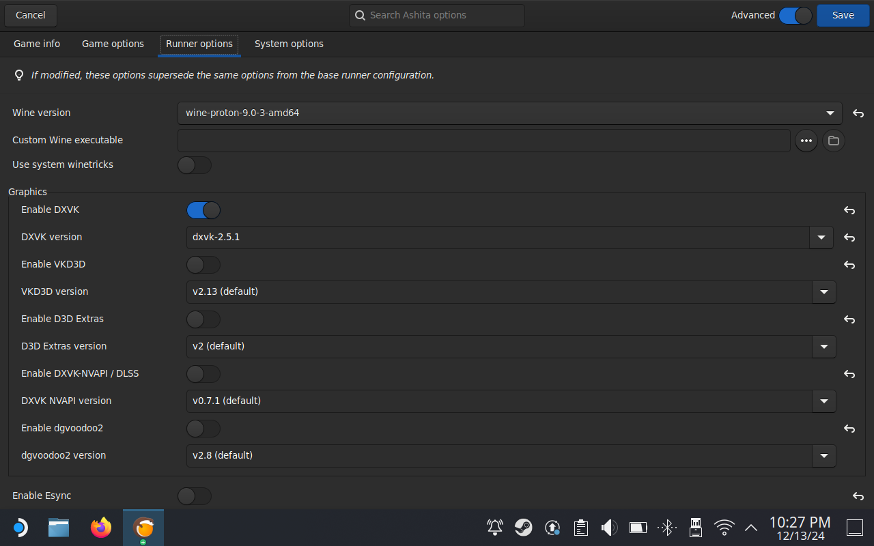Click the Cancel button
The width and height of the screenshot is (874, 546).
coord(31,15)
